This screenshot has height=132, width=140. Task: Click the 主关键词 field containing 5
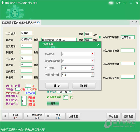tap(26, 58)
